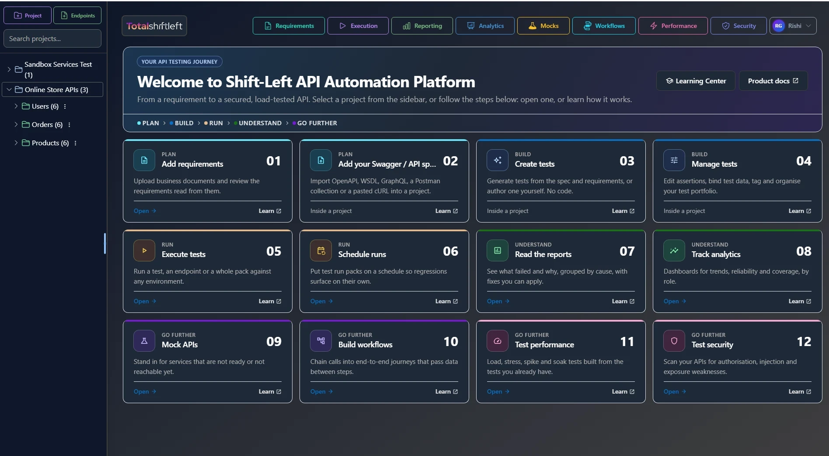This screenshot has width=829, height=456.
Task: Click the Add requirements document icon
Action: tap(144, 160)
